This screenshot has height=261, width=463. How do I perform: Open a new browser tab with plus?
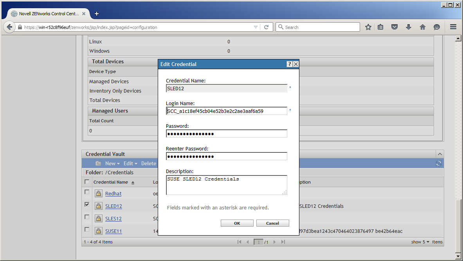97,14
